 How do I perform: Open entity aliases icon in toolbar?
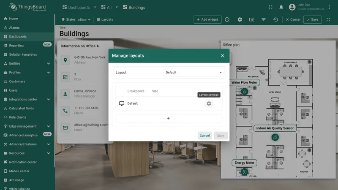pyautogui.click(x=251, y=19)
